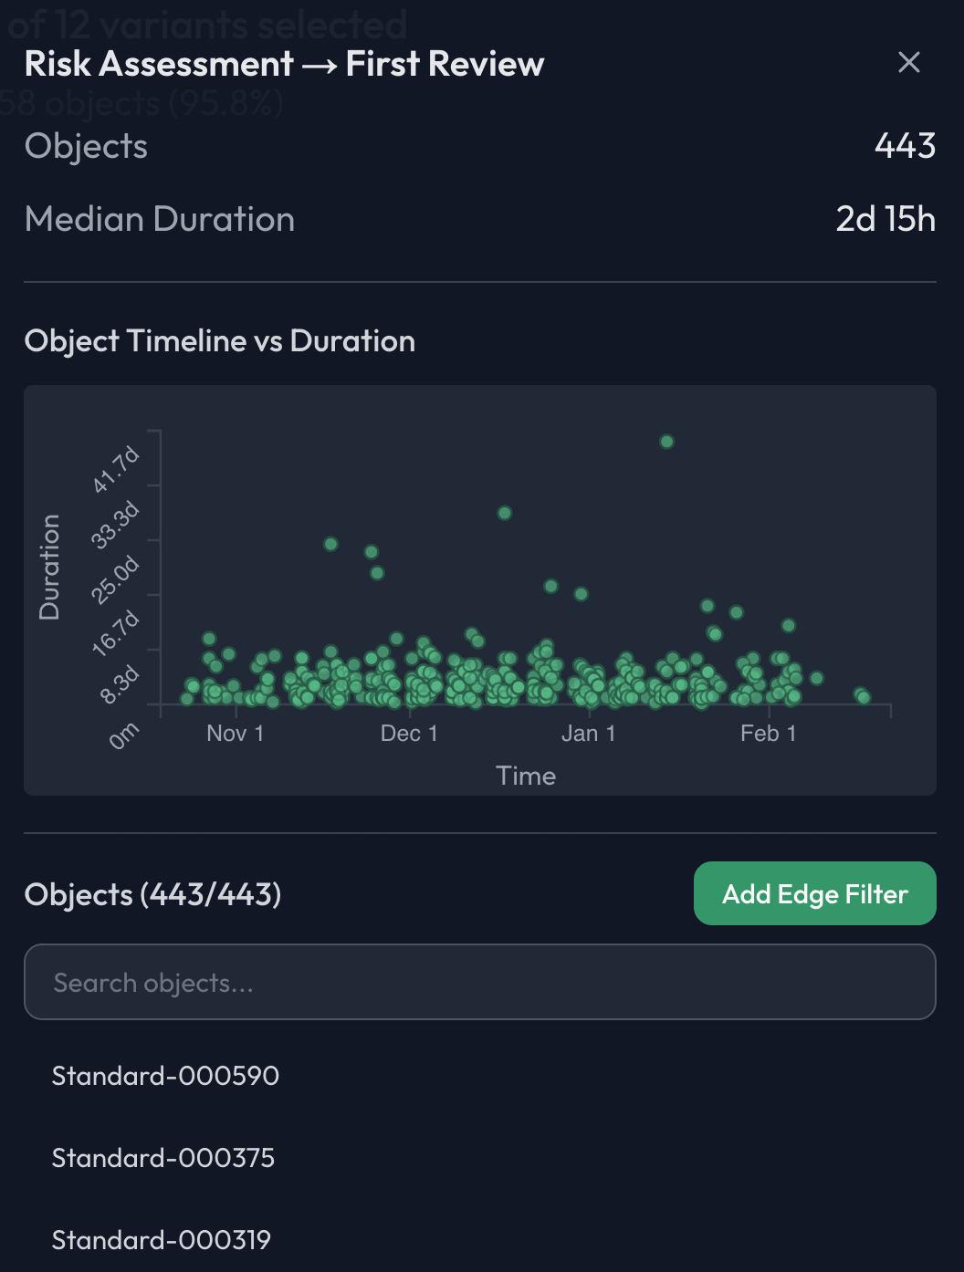Viewport: 964px width, 1272px height.
Task: Choose Standard-000319 from the objects list
Action: tap(162, 1240)
